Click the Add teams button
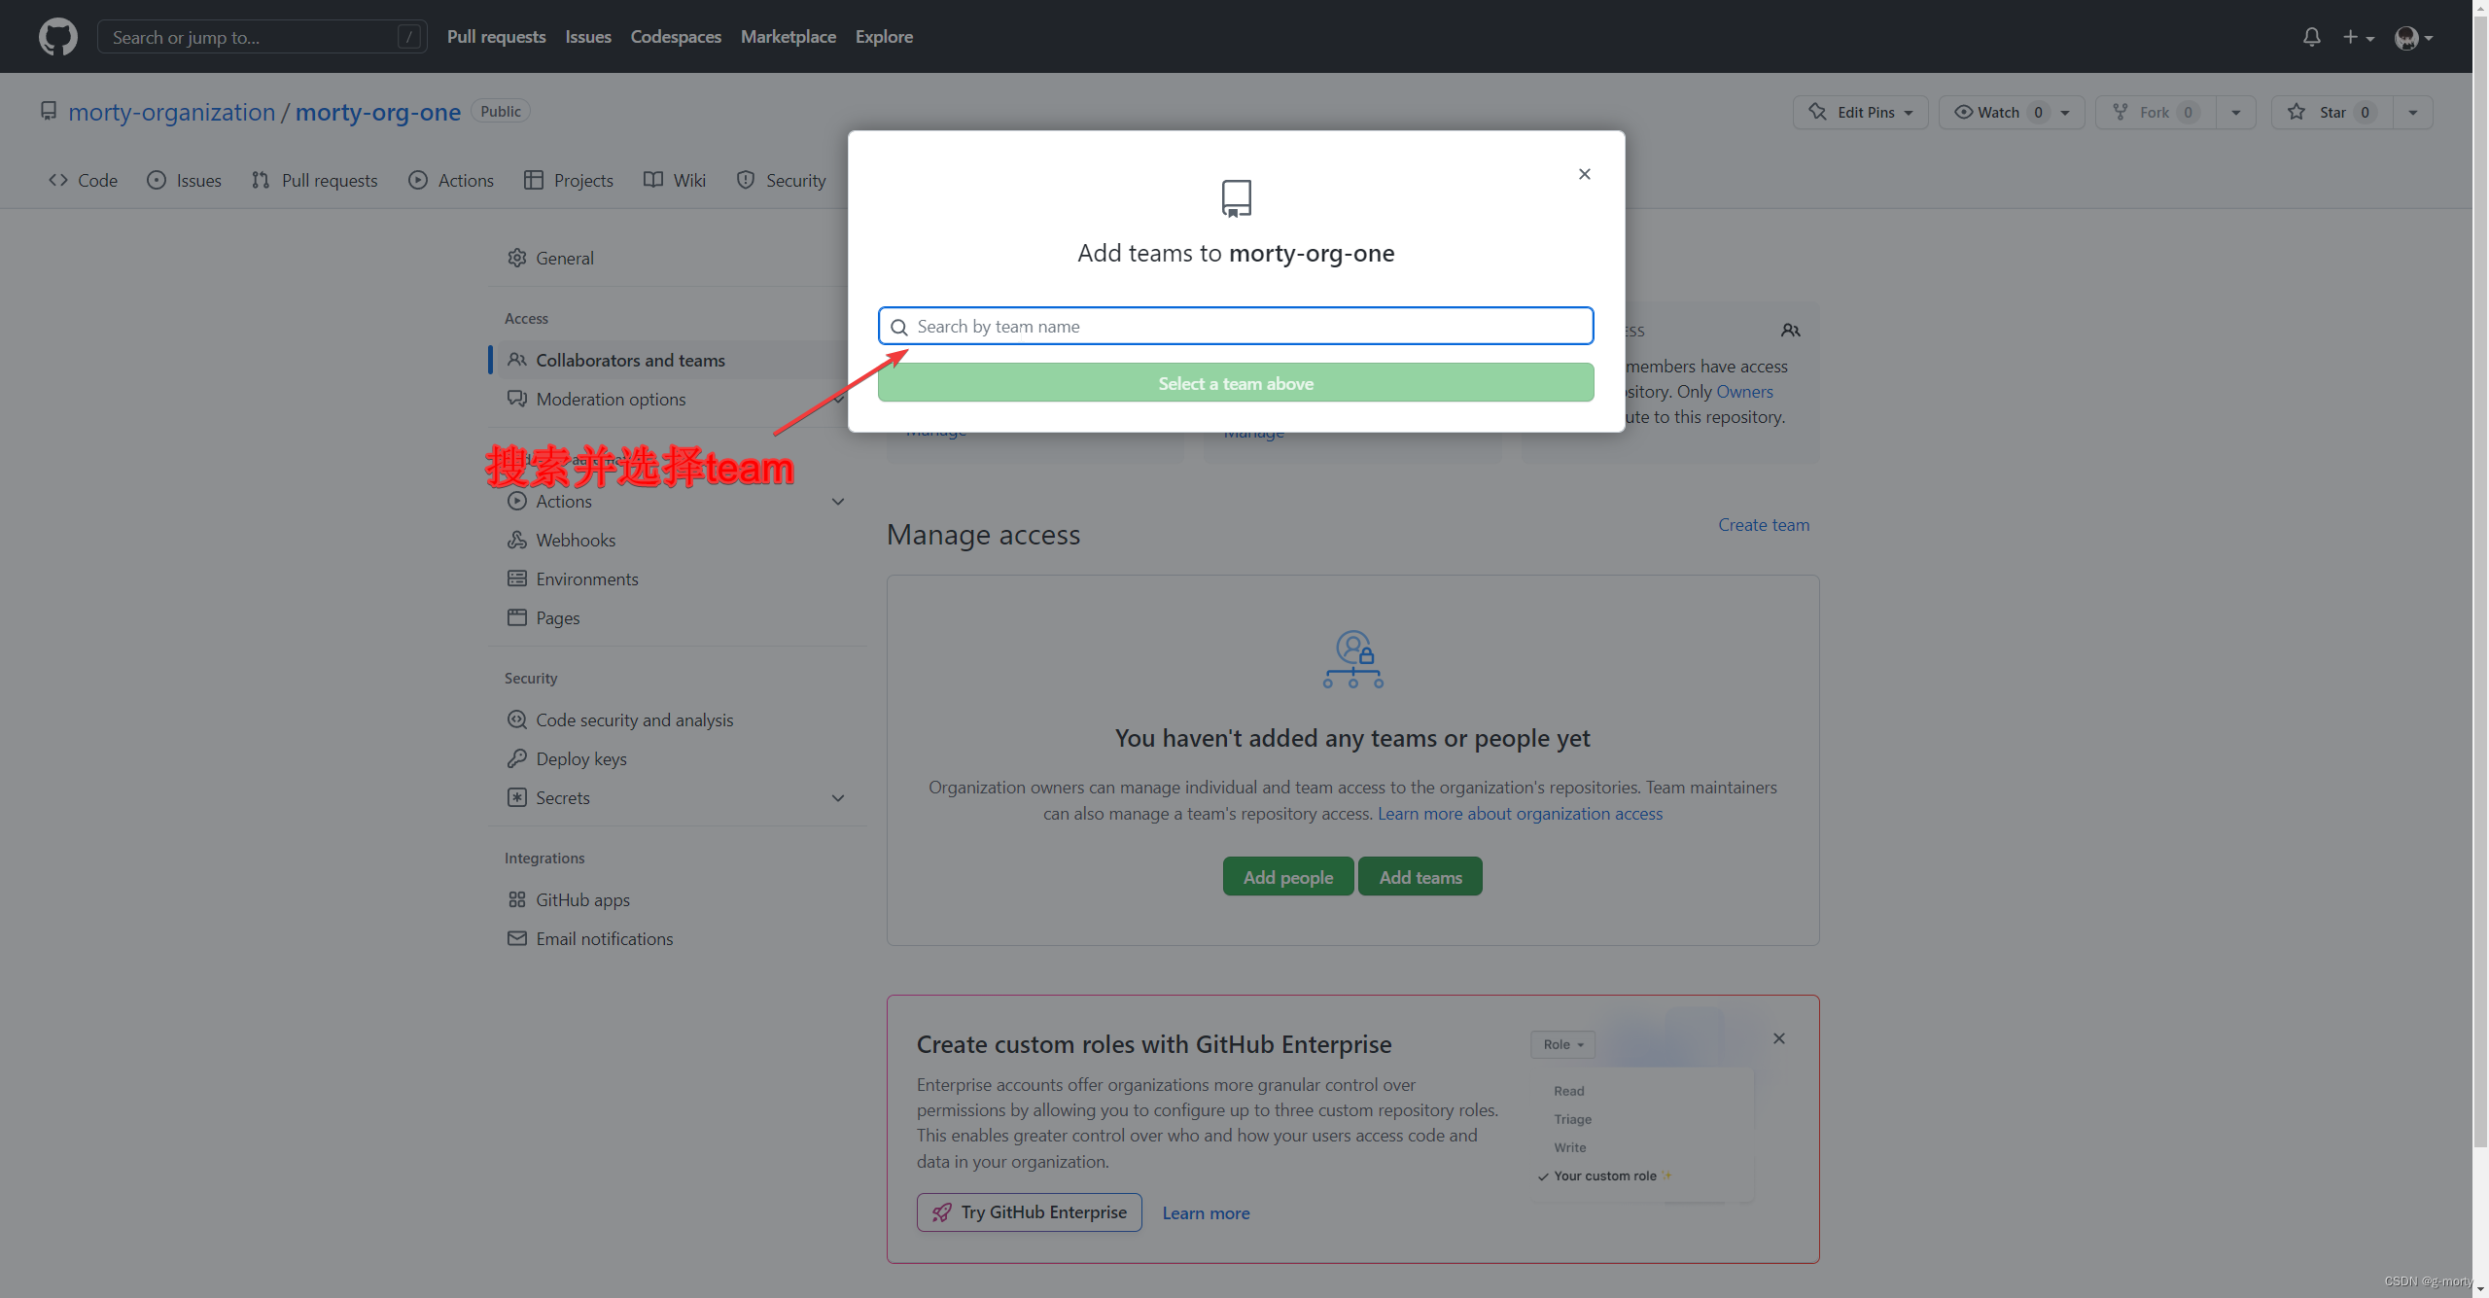This screenshot has height=1298, width=2489. click(x=1420, y=876)
